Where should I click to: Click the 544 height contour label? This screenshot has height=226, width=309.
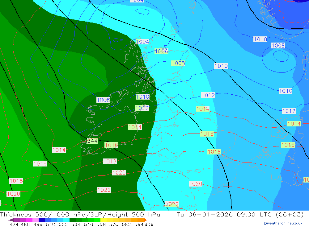92,141
